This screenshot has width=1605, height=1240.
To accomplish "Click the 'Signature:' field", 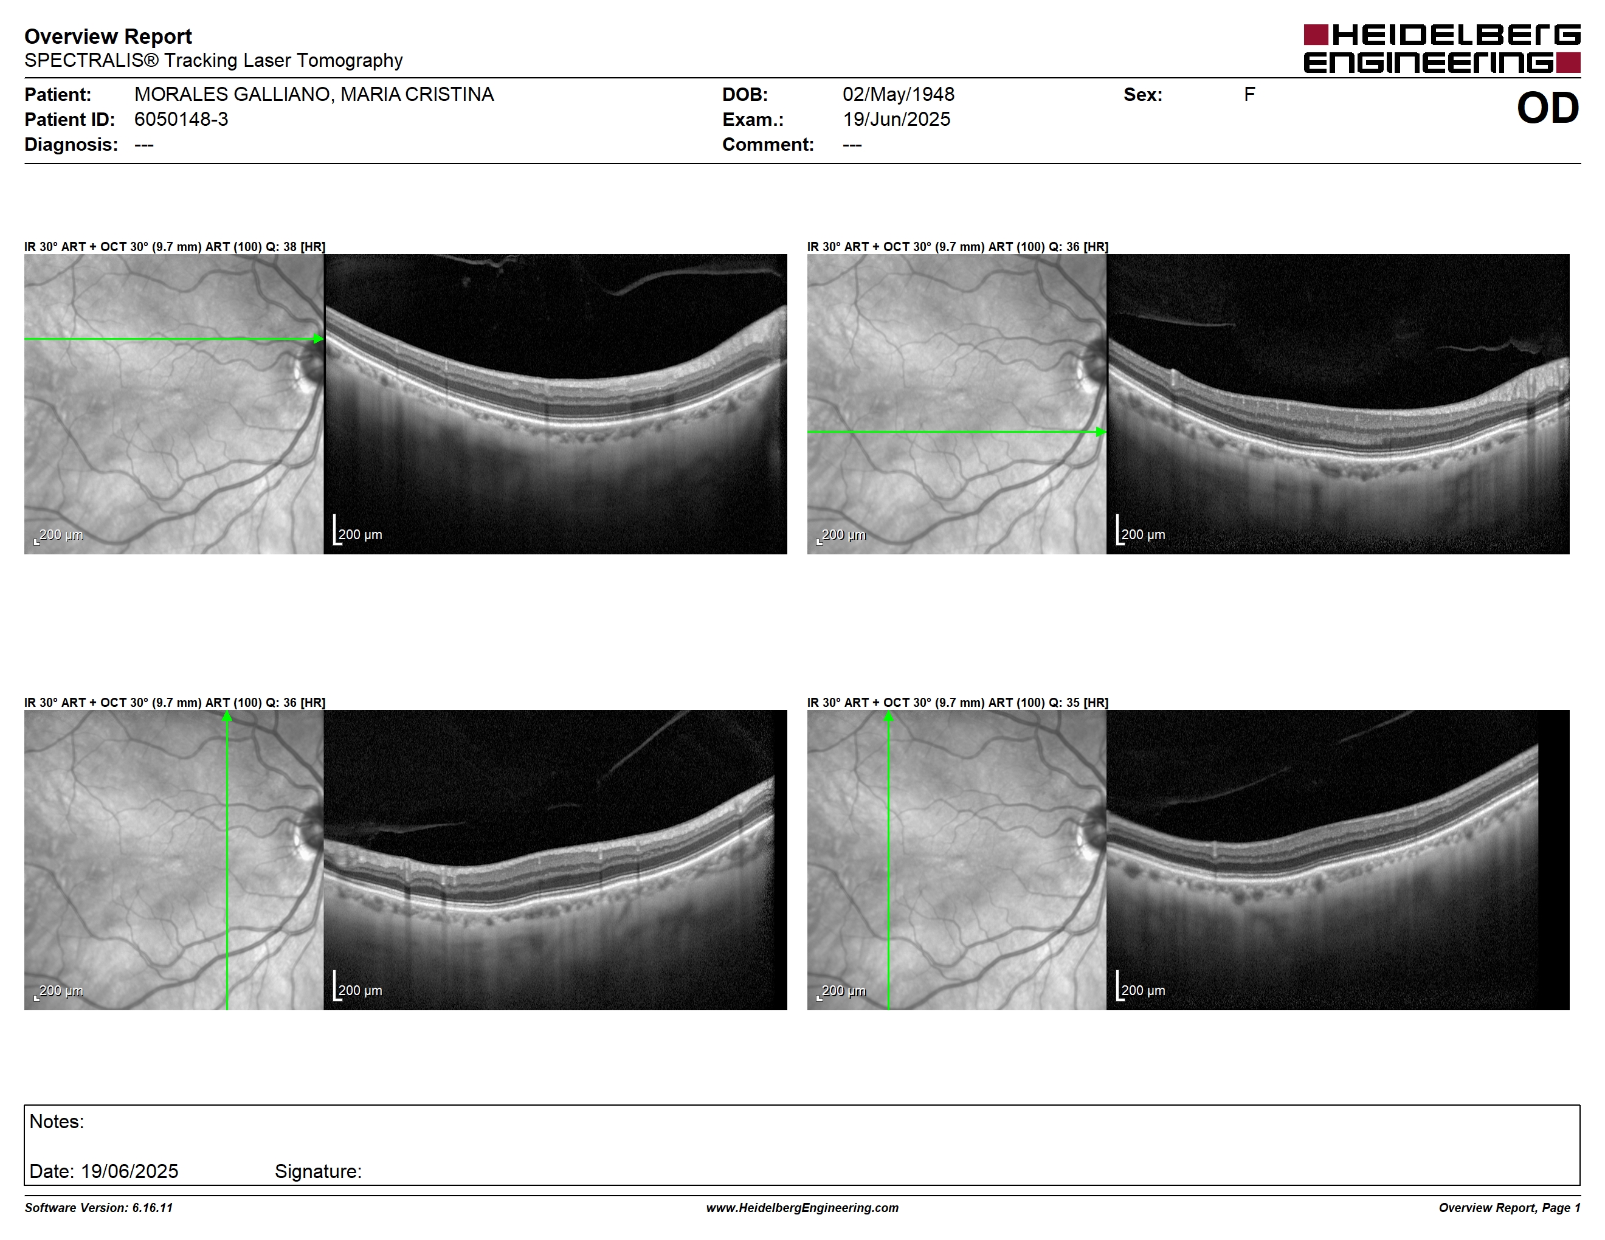I will pos(318,1171).
